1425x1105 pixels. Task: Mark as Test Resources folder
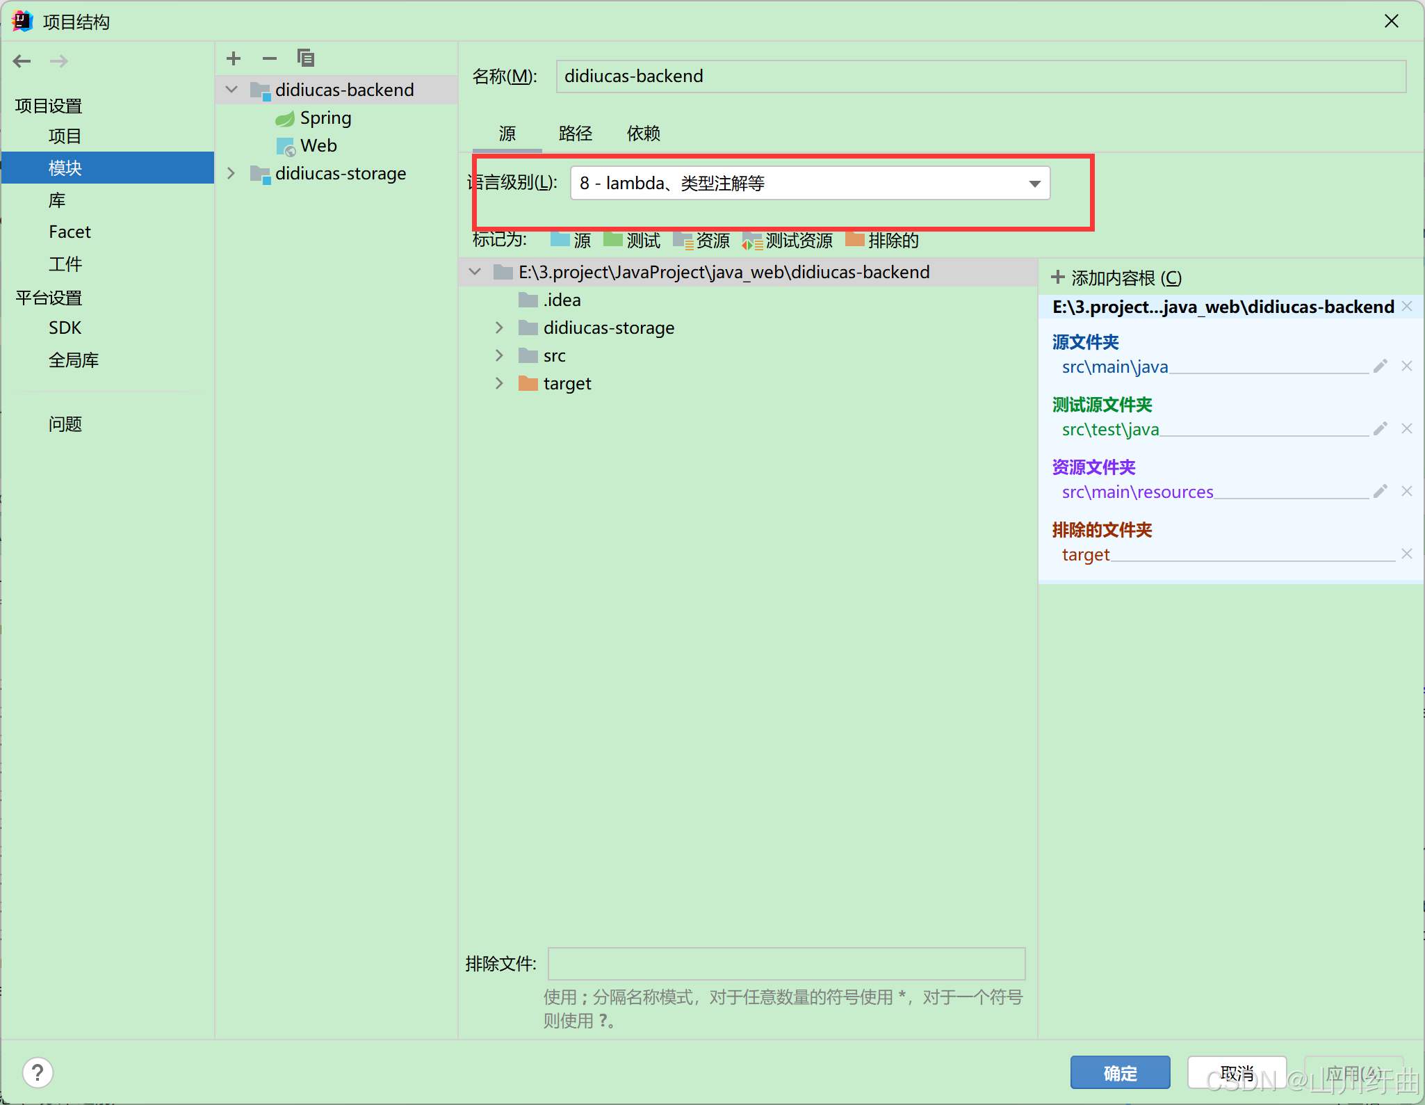(x=787, y=241)
